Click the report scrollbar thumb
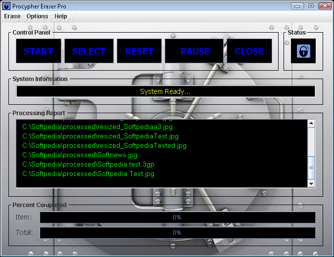This screenshot has width=334, height=257. click(x=311, y=168)
